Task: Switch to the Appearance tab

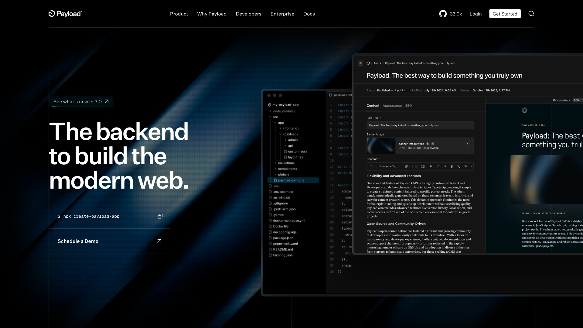Action: pos(392,106)
